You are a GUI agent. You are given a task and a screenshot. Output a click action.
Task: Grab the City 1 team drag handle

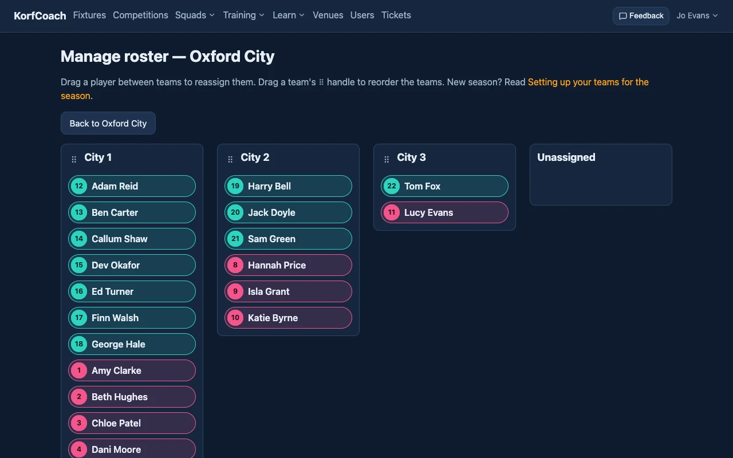point(74,159)
